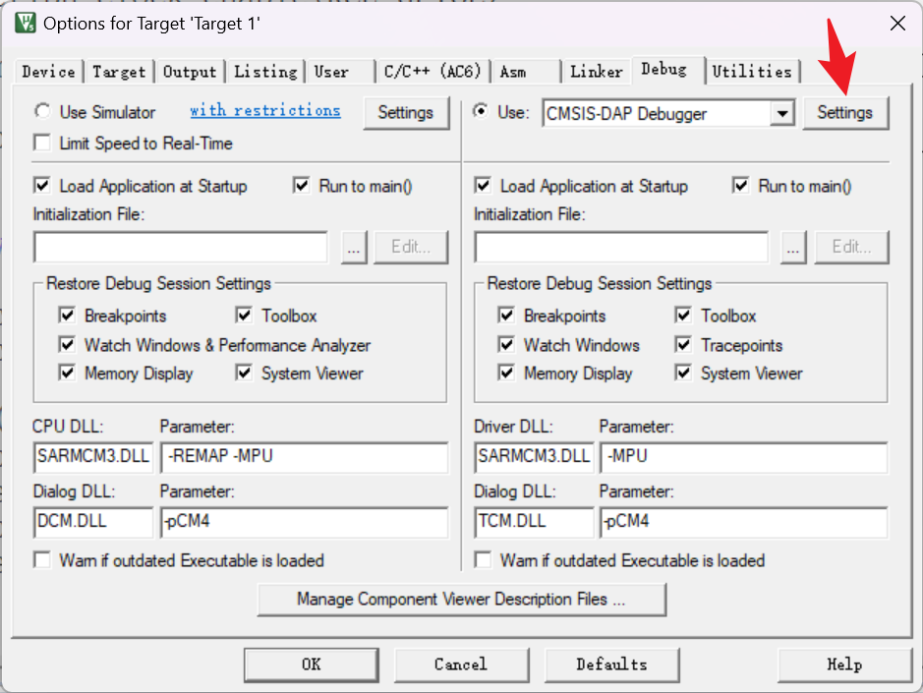Open the C/C++ (AC6) tab
Viewport: 923px width, 693px height.
(x=433, y=72)
